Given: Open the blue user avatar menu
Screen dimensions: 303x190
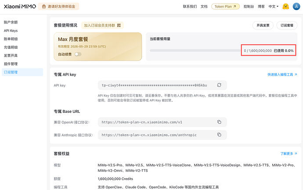Looking at the screenshot, I should (x=296, y=7).
